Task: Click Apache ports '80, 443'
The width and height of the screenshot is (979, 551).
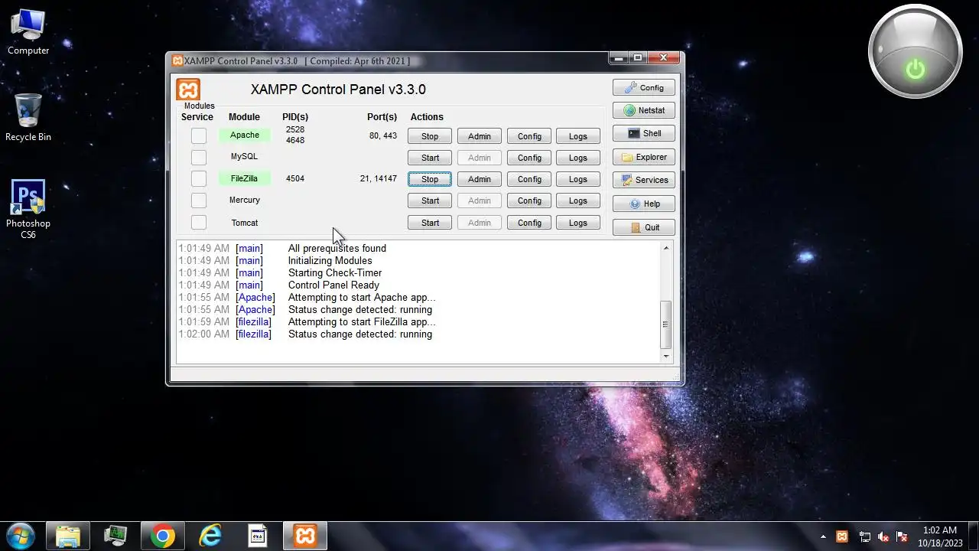Action: click(x=383, y=135)
